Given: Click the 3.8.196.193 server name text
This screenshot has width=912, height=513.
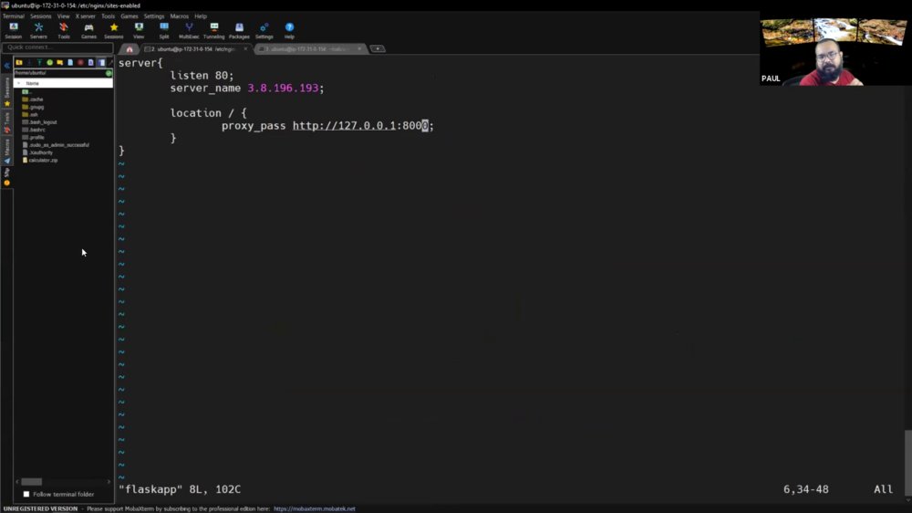Looking at the screenshot, I should click(284, 88).
